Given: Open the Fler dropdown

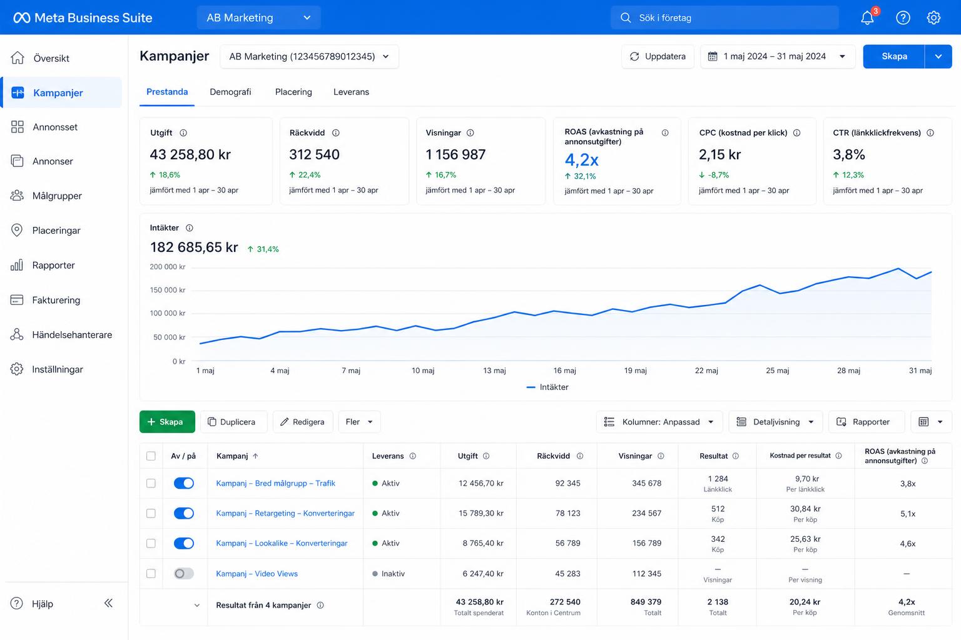Looking at the screenshot, I should (x=359, y=422).
